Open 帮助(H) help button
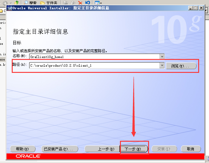This screenshot has width=209, height=163. 23,149
